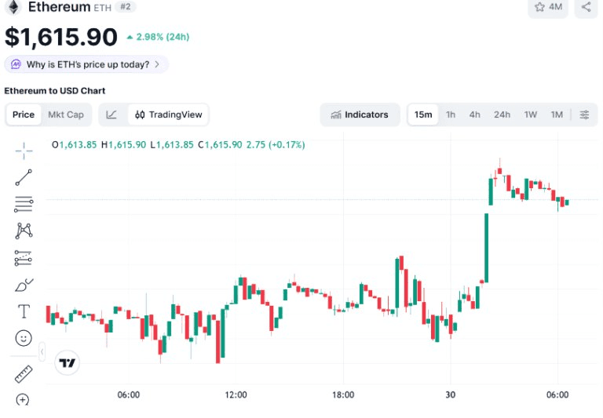
Task: Open chart settings sliders menu
Action: (584, 114)
